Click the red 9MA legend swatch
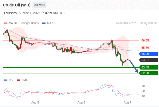This screenshot has height=107, width=159. (x=18, y=80)
